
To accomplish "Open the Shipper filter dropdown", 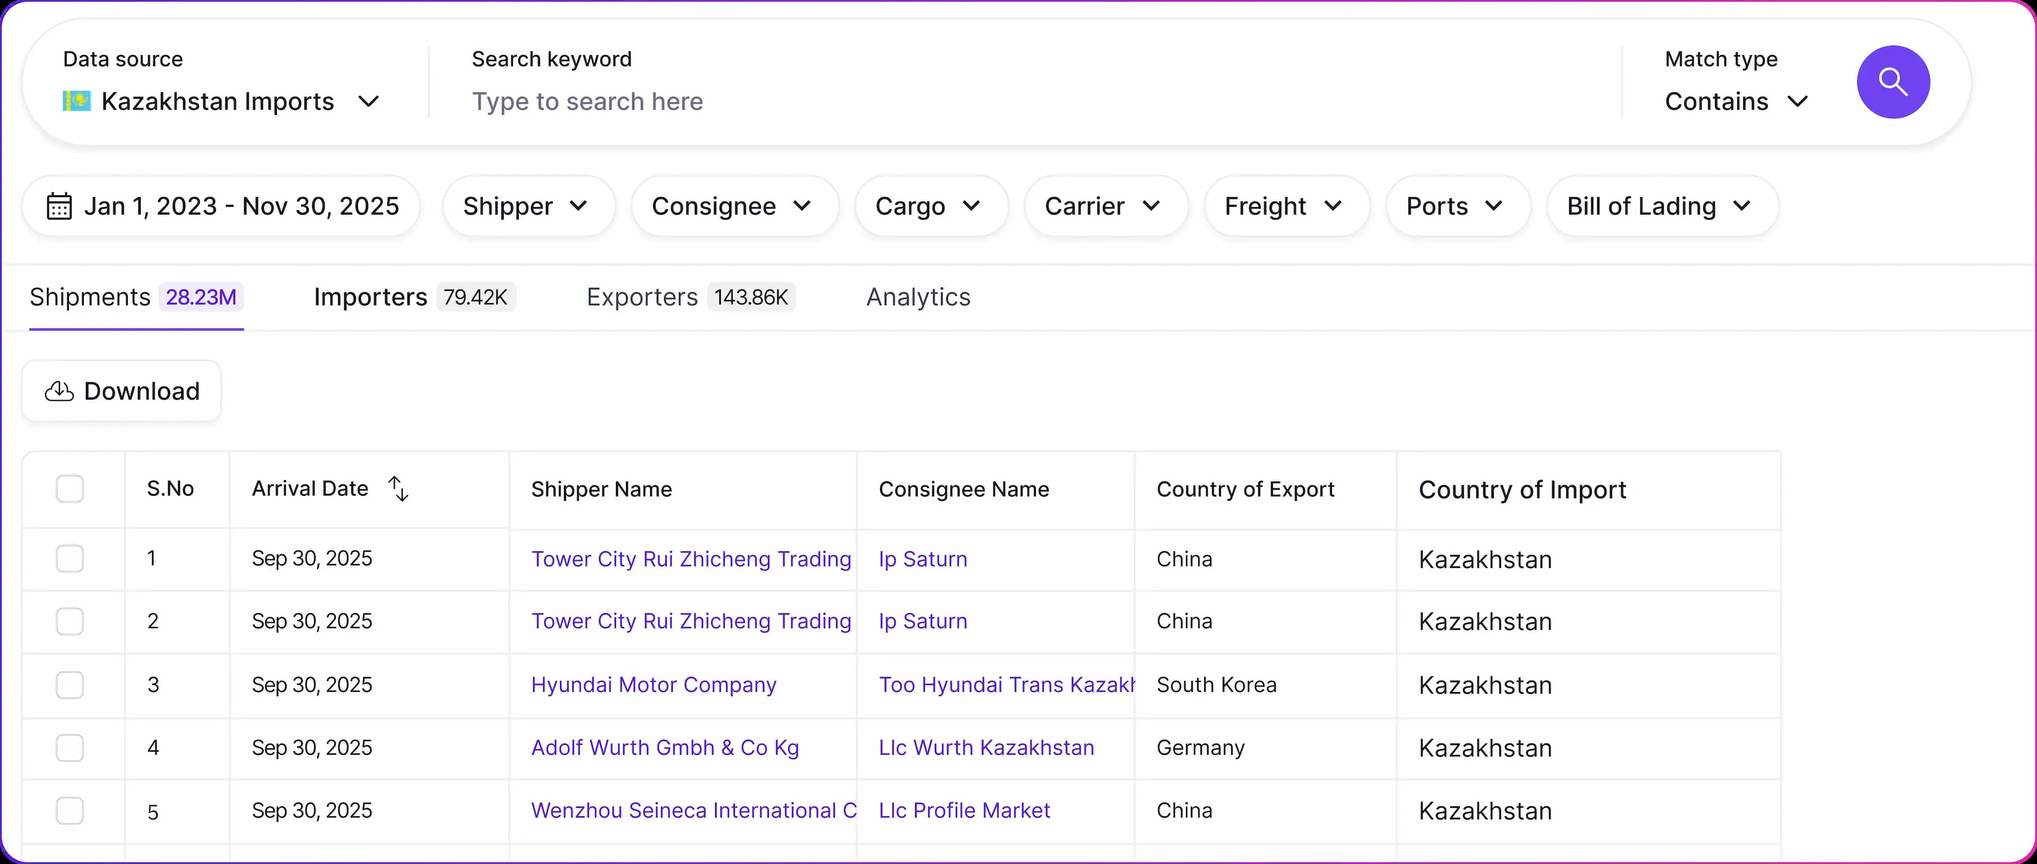I will (527, 206).
